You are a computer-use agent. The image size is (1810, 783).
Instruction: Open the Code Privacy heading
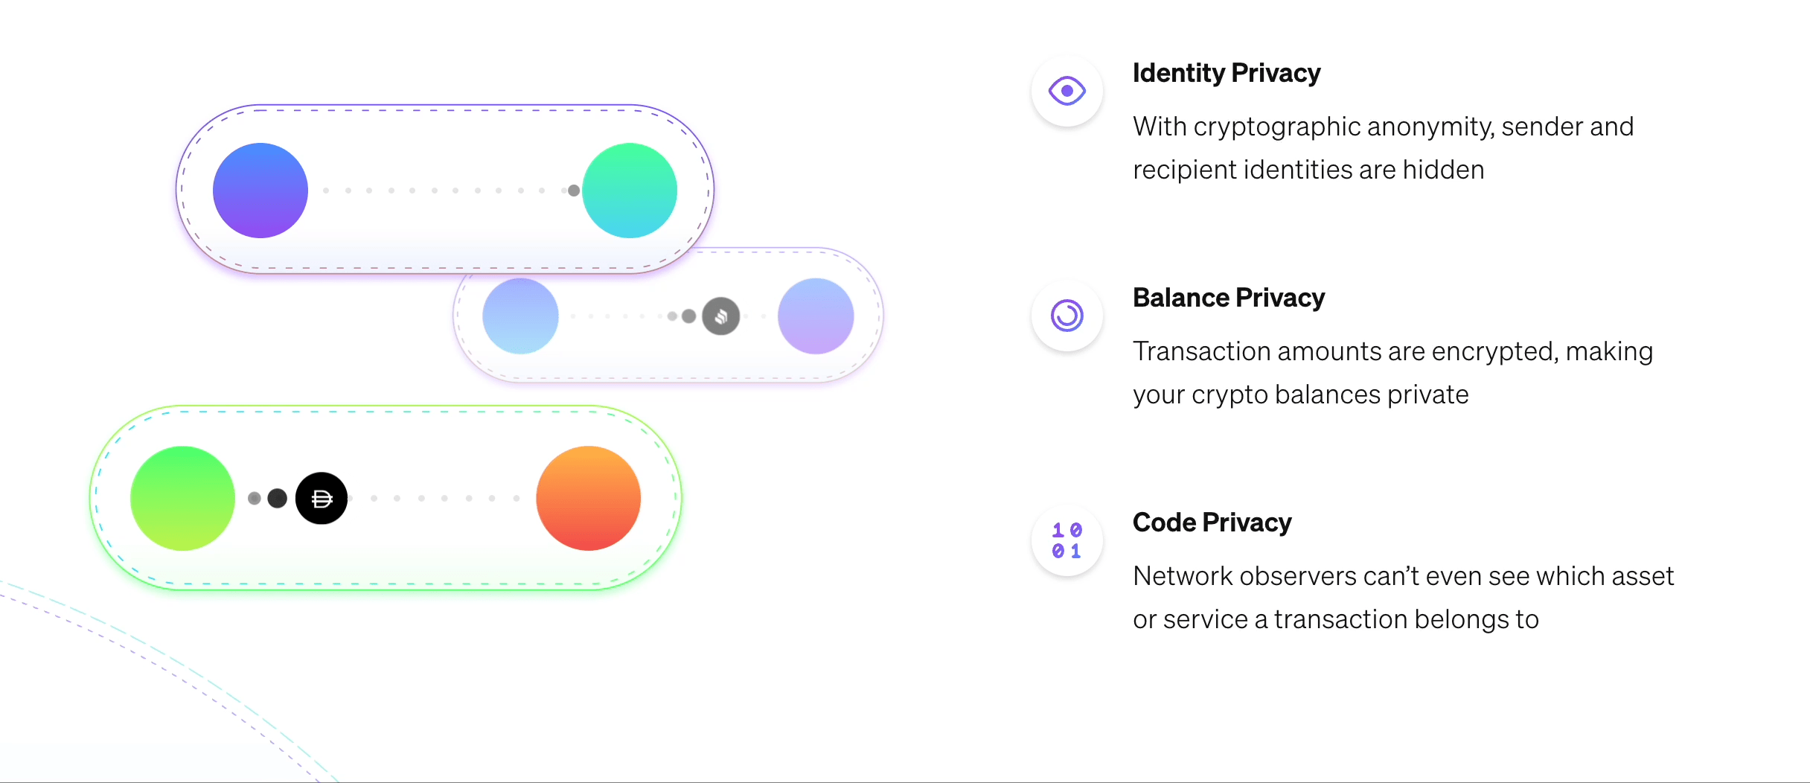pyautogui.click(x=1212, y=522)
